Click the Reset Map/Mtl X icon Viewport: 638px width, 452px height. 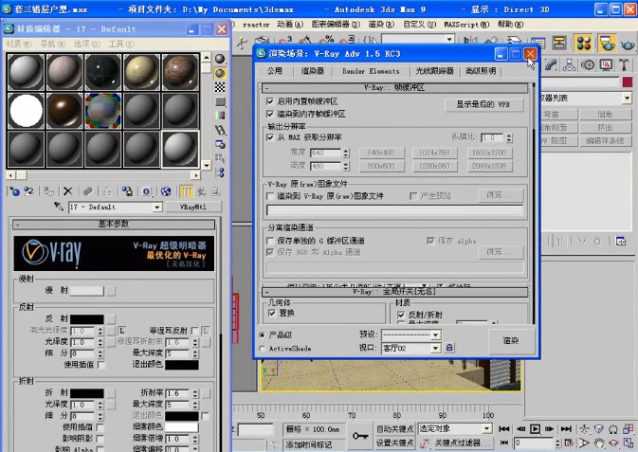[68, 191]
